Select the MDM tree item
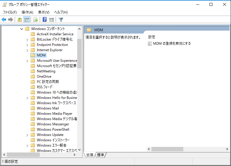This screenshot has width=231, height=166. coord(41,55)
